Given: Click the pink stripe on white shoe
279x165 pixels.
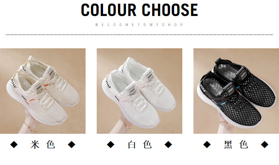Looking at the screenshot, I should point(125,101).
